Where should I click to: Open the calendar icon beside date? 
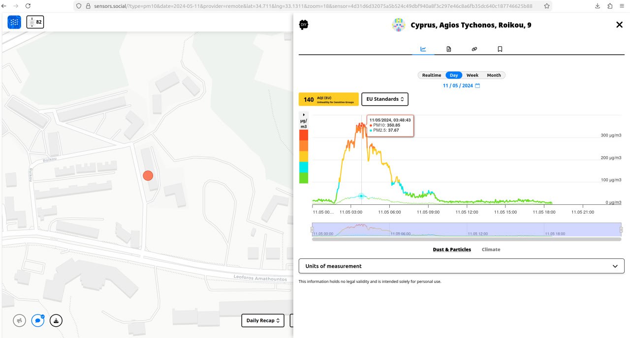point(477,86)
